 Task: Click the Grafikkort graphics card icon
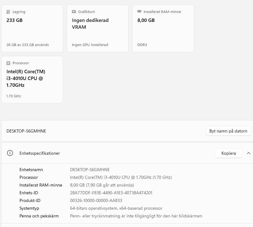tap(74, 12)
